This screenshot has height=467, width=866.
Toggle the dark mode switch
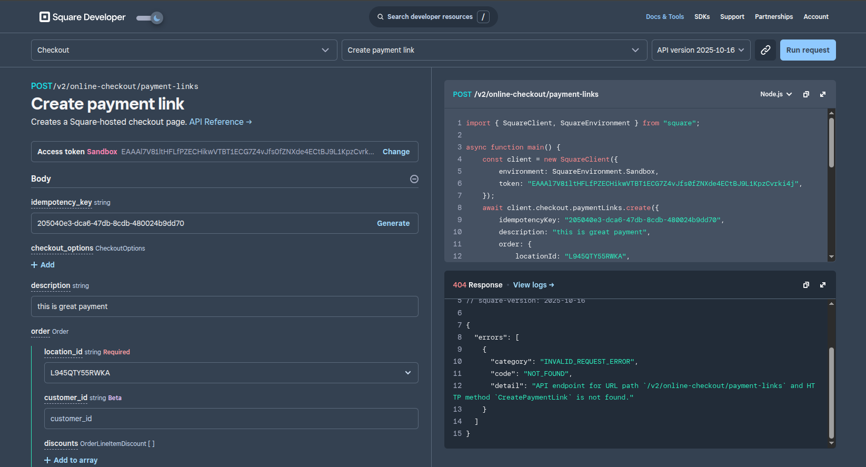(150, 18)
